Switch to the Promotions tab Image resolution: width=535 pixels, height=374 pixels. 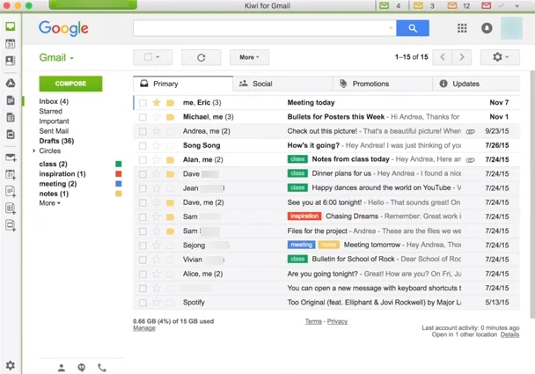tap(364, 84)
